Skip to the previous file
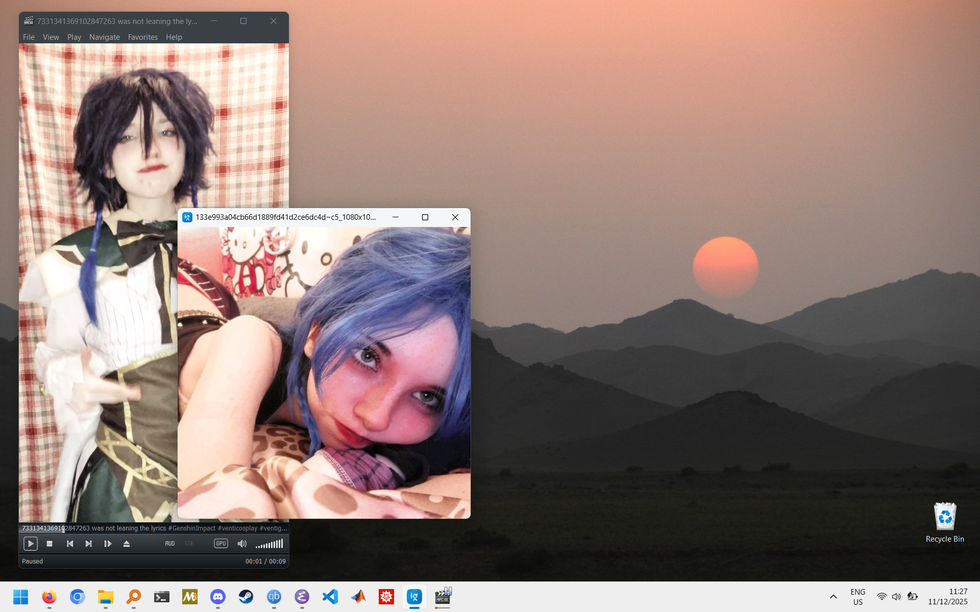 (x=70, y=544)
